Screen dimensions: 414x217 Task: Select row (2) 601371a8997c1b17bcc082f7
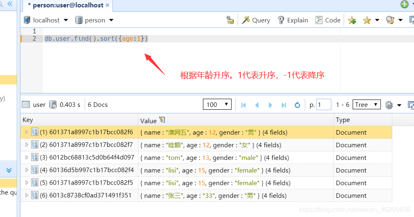206,145
